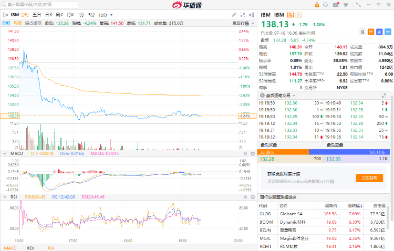Click the stock code search field
Viewport: 394px width, 251px height.
(x=39, y=5)
